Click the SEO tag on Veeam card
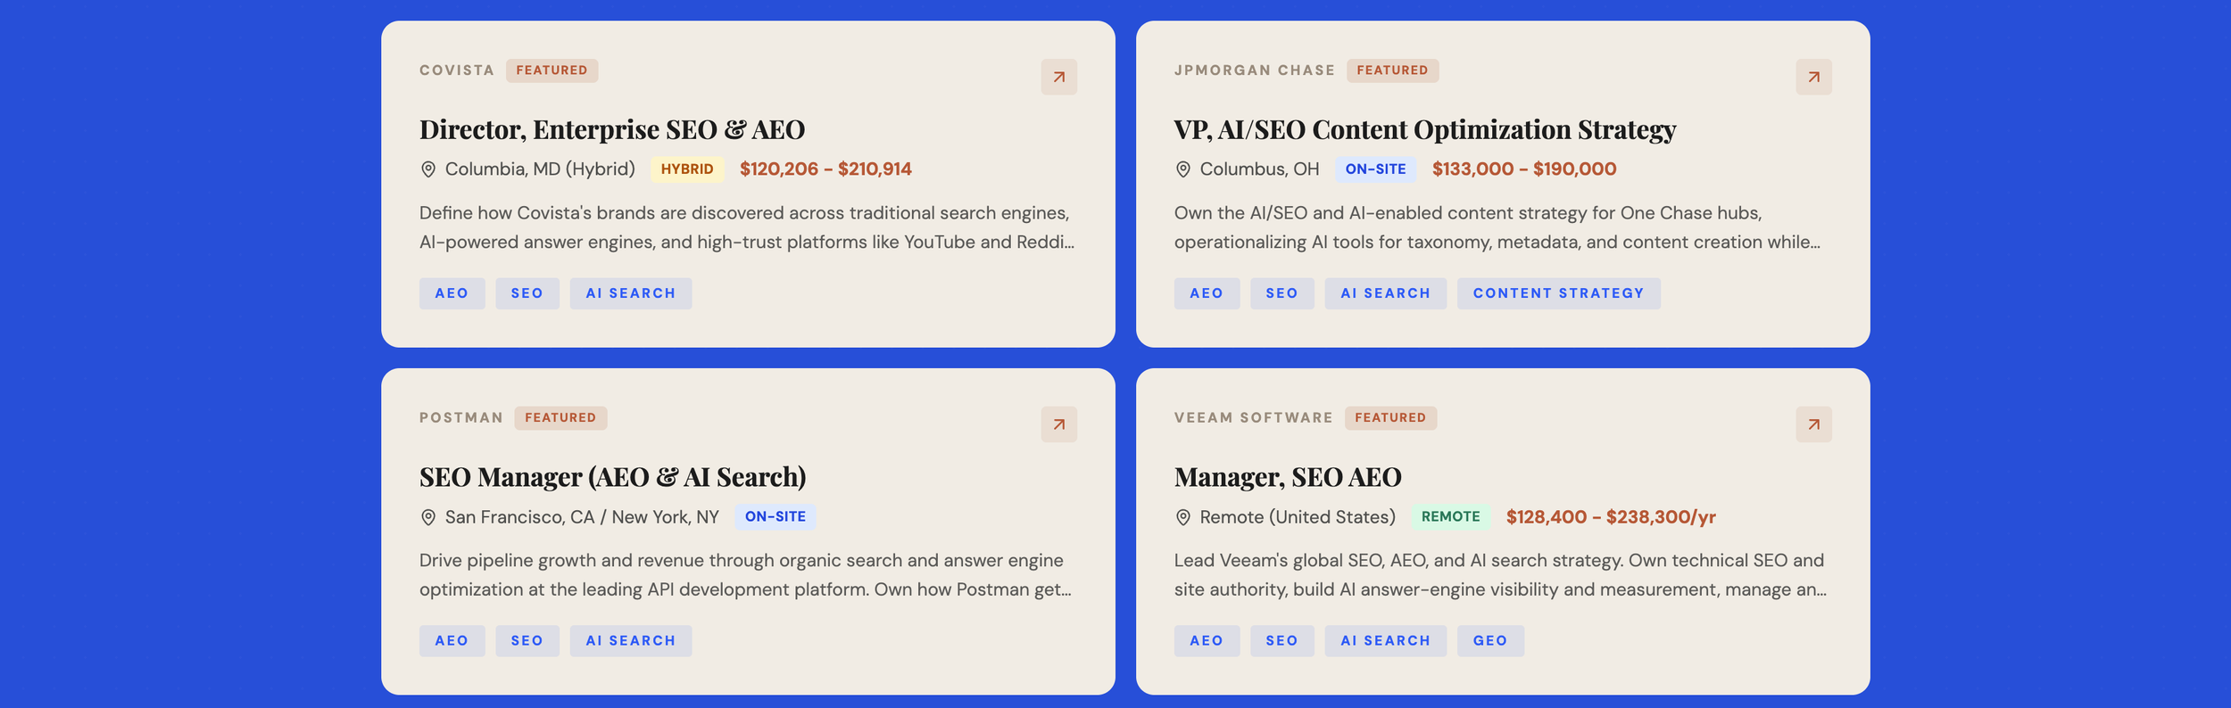Image resolution: width=2231 pixels, height=708 pixels. click(x=1281, y=641)
